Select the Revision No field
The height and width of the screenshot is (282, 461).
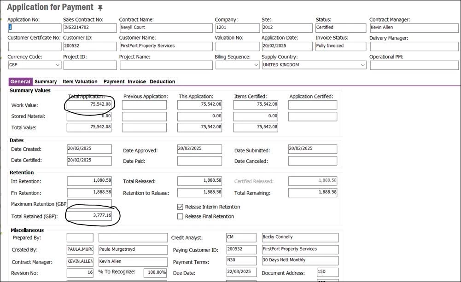tap(80, 273)
